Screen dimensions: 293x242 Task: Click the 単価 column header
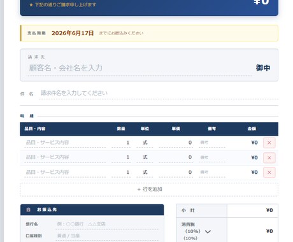[x=176, y=129]
